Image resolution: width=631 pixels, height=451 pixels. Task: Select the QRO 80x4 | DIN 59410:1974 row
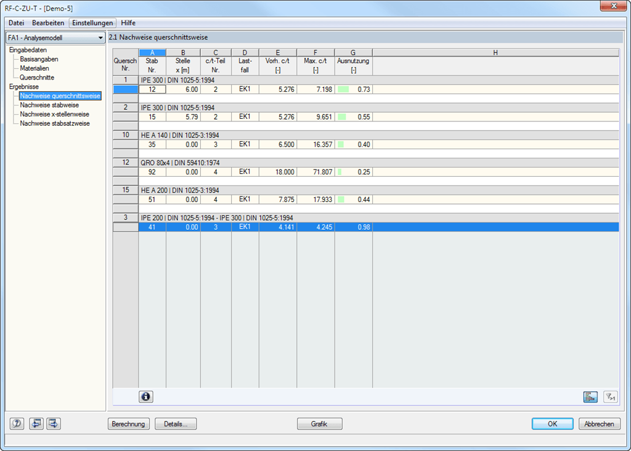coord(379,163)
